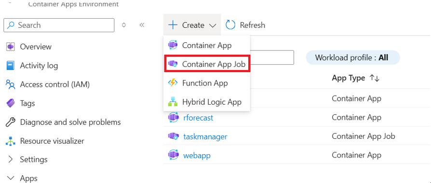Expand the Settings section
The width and height of the screenshot is (431, 183).
(x=11, y=159)
